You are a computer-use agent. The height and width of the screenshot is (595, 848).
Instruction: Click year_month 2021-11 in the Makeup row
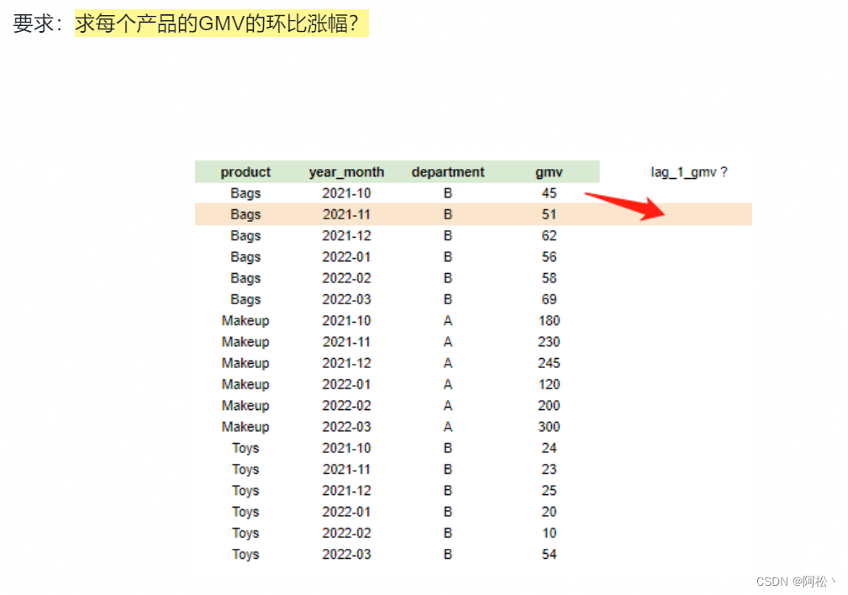pos(346,342)
